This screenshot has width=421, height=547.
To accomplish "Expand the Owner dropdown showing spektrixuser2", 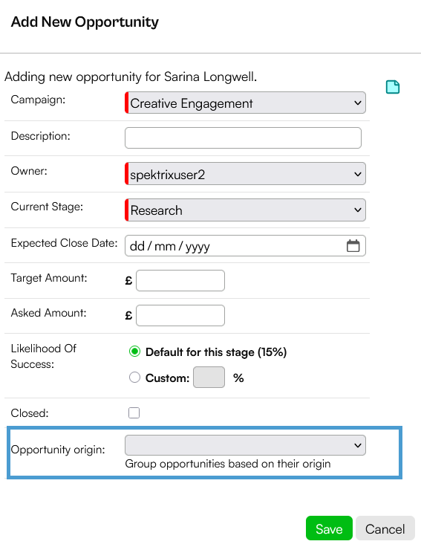I will (x=245, y=174).
